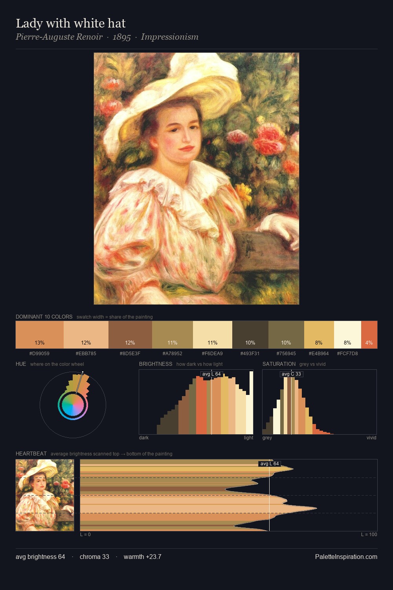Click the 'BRIGHTNESS' section heading
Image resolution: width=393 pixels, height=590 pixels.
click(156, 364)
